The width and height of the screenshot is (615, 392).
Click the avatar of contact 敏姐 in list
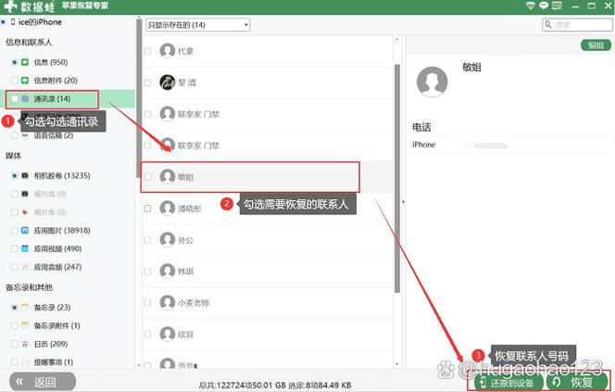coord(168,177)
